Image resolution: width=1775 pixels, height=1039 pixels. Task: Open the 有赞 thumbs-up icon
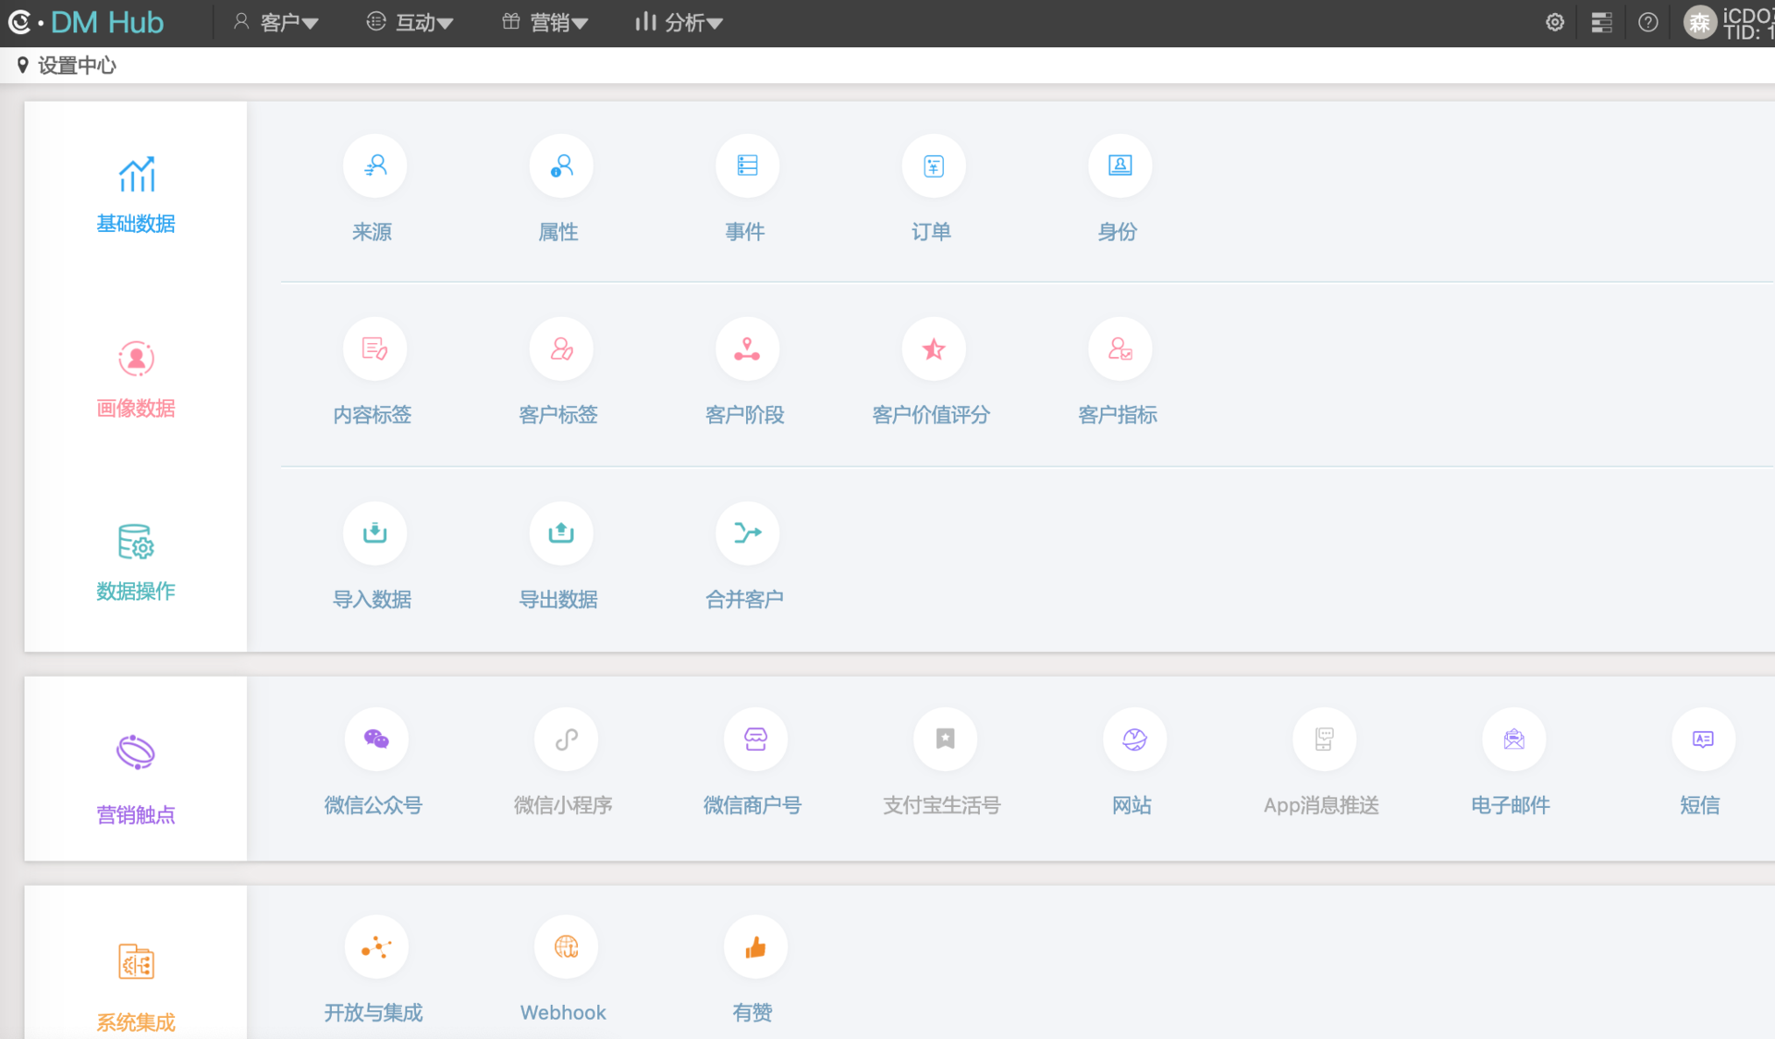(x=755, y=947)
